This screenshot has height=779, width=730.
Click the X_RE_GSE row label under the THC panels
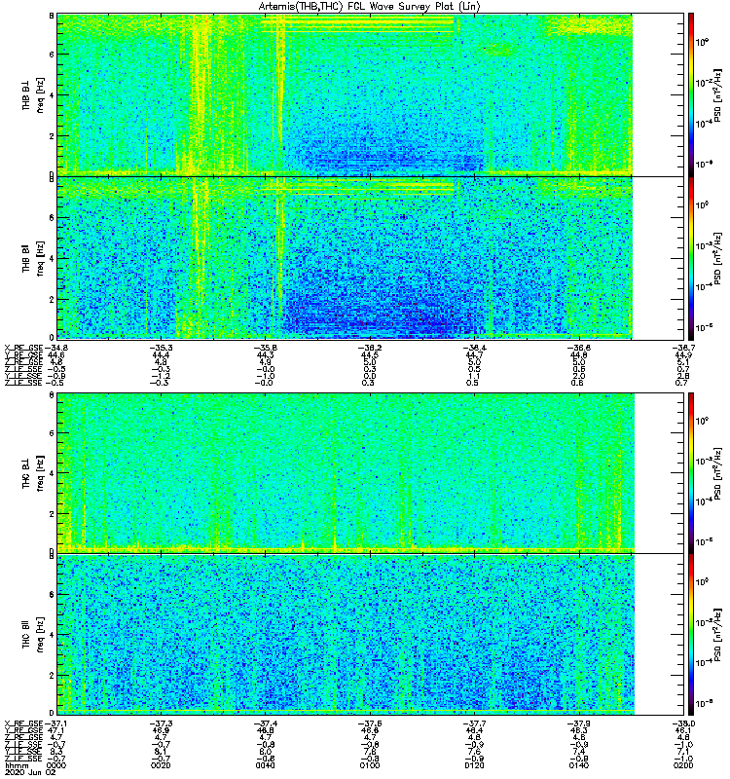(x=23, y=723)
